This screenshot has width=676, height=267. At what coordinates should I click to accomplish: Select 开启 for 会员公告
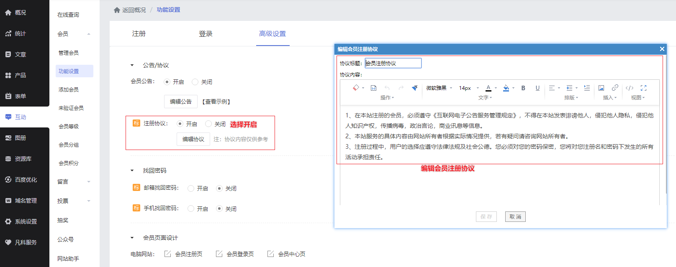(167, 82)
